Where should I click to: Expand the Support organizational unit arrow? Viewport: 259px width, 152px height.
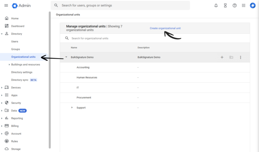(x=72, y=107)
